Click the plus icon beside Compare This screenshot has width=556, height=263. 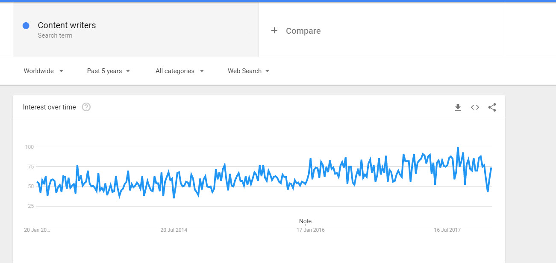tap(274, 31)
